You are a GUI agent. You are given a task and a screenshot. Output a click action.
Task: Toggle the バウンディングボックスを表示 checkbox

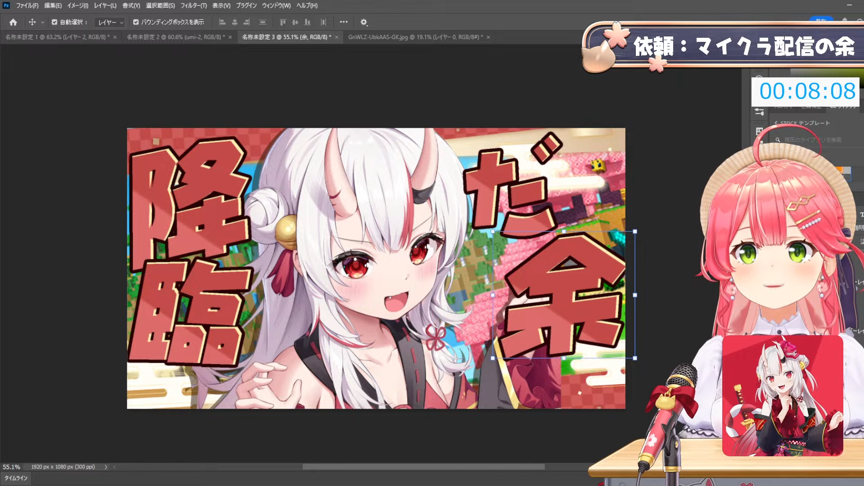point(136,22)
